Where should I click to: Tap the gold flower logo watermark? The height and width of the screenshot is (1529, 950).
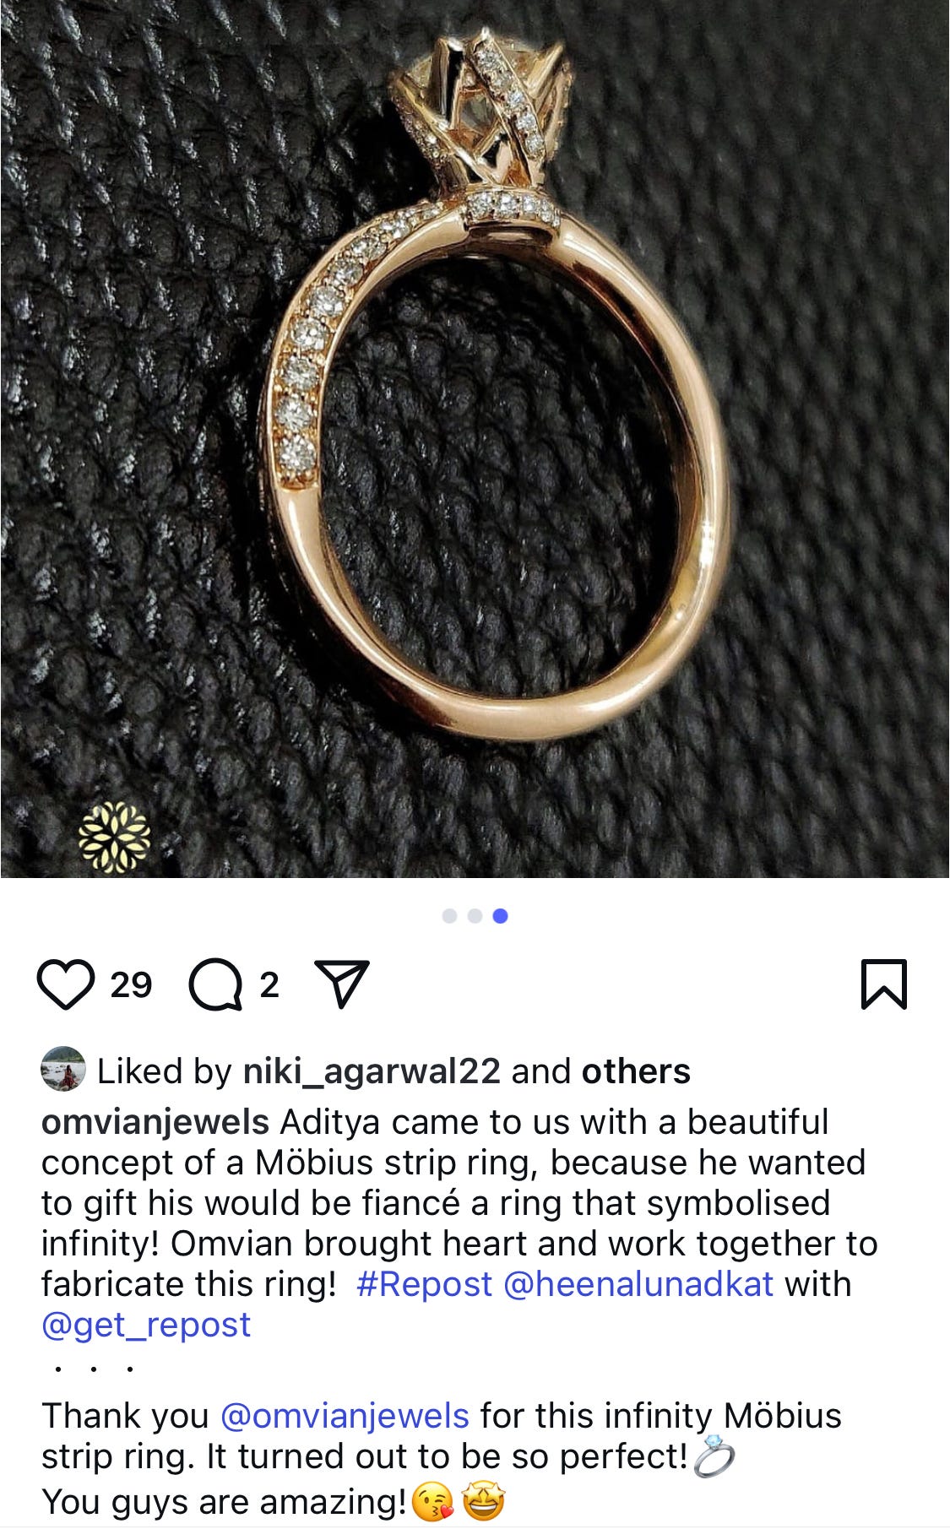(114, 837)
